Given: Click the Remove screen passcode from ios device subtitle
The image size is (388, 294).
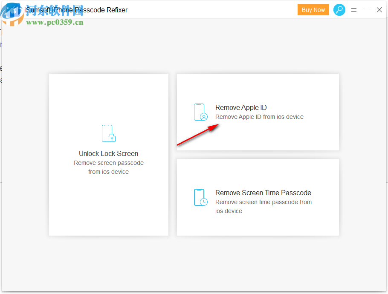Looking at the screenshot, I should [x=108, y=167].
